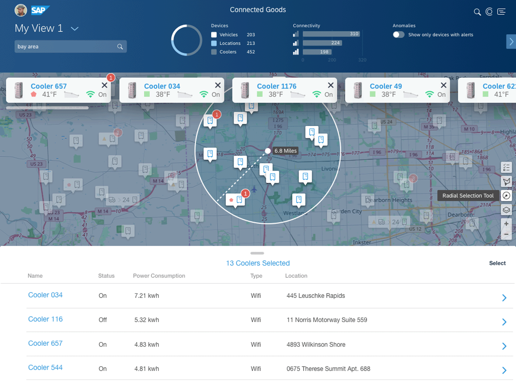Close the Cooler 1176 card
Screen dimensions: 516x387
[331, 86]
